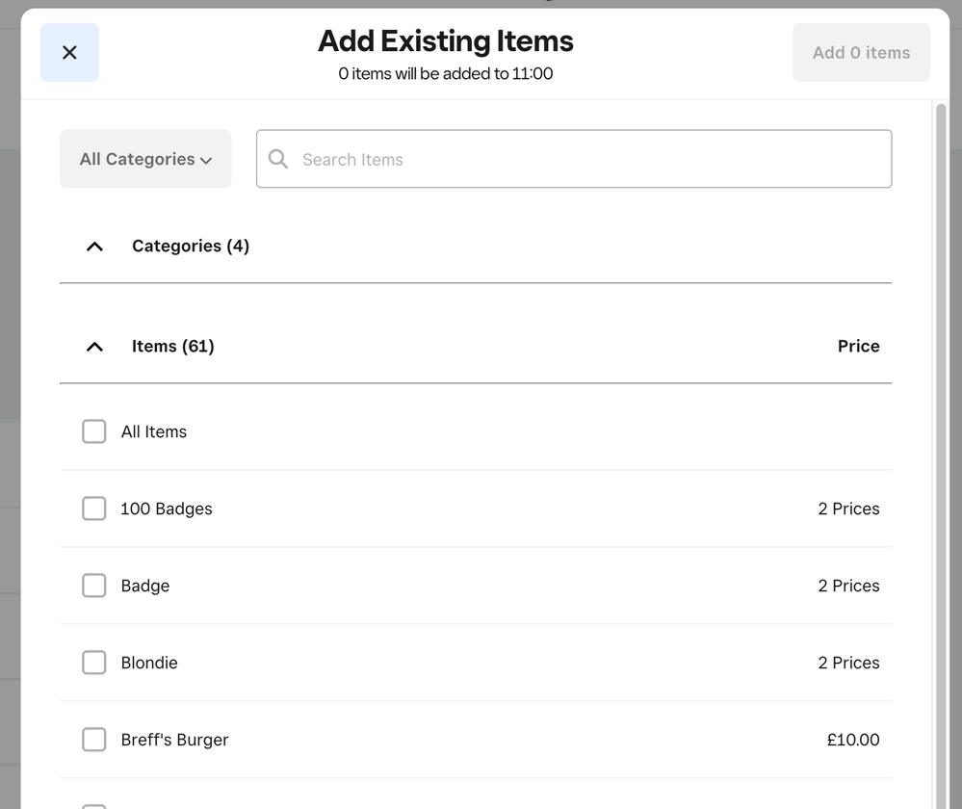The image size is (962, 809).
Task: Click the Blondie item name
Action: pos(149,663)
